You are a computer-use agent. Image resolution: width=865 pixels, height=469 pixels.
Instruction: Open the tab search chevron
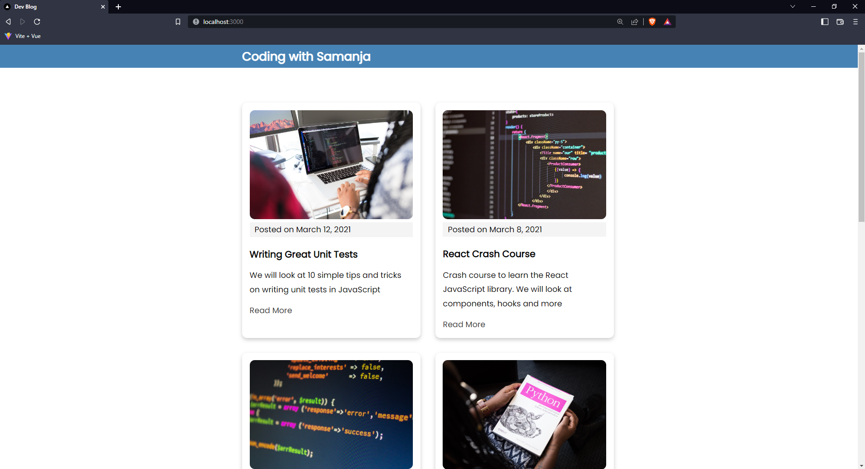click(793, 6)
